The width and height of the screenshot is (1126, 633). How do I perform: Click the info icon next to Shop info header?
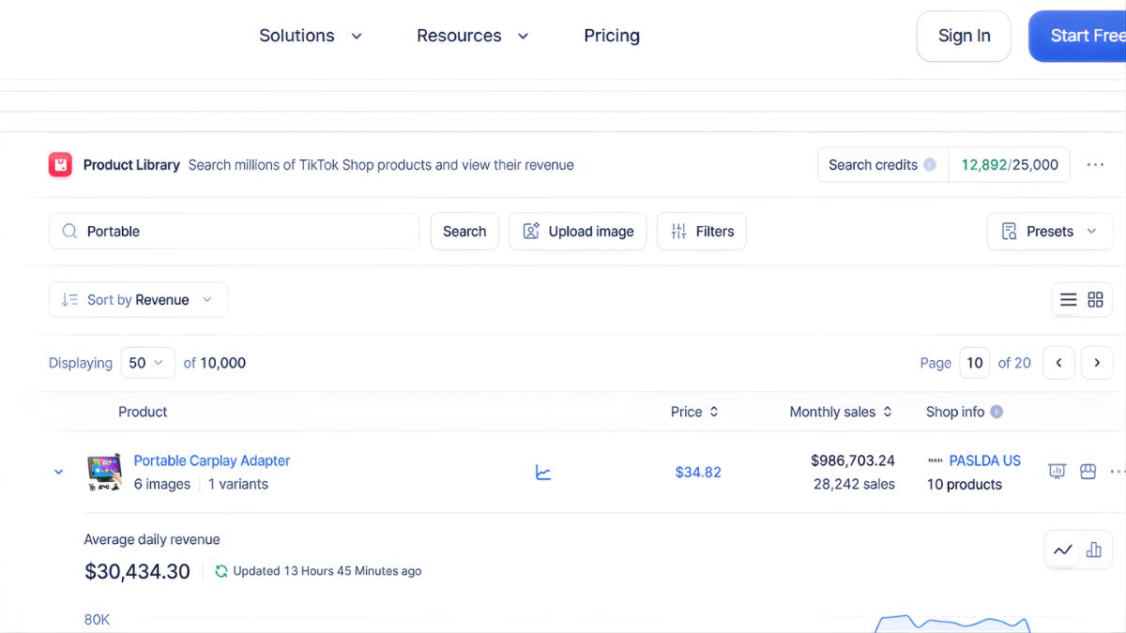997,412
